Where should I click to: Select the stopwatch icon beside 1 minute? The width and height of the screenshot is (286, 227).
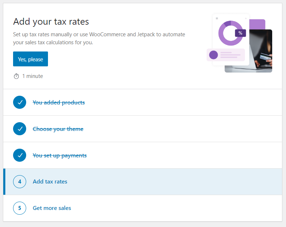pyautogui.click(x=16, y=76)
